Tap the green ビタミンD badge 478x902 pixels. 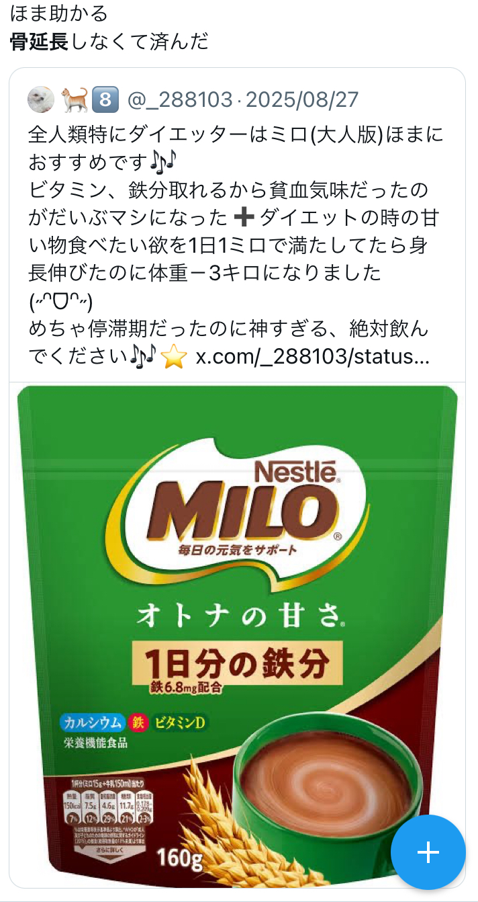click(x=179, y=723)
